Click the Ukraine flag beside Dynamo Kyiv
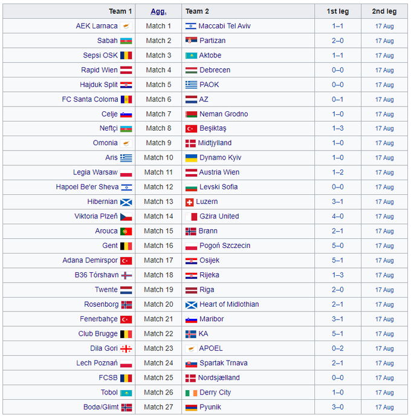411x418 pixels. coord(191,158)
